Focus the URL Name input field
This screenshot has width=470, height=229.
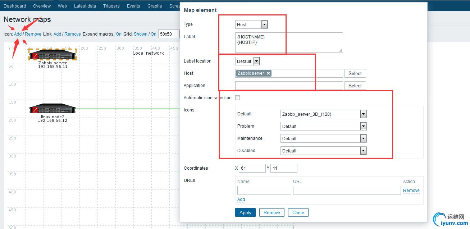pos(264,190)
